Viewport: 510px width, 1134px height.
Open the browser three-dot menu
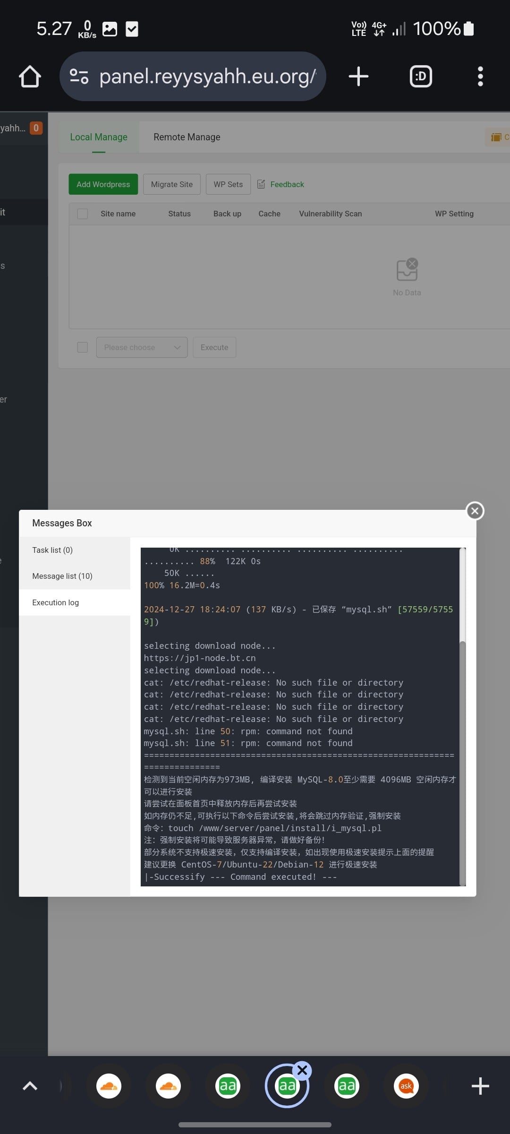click(x=480, y=77)
